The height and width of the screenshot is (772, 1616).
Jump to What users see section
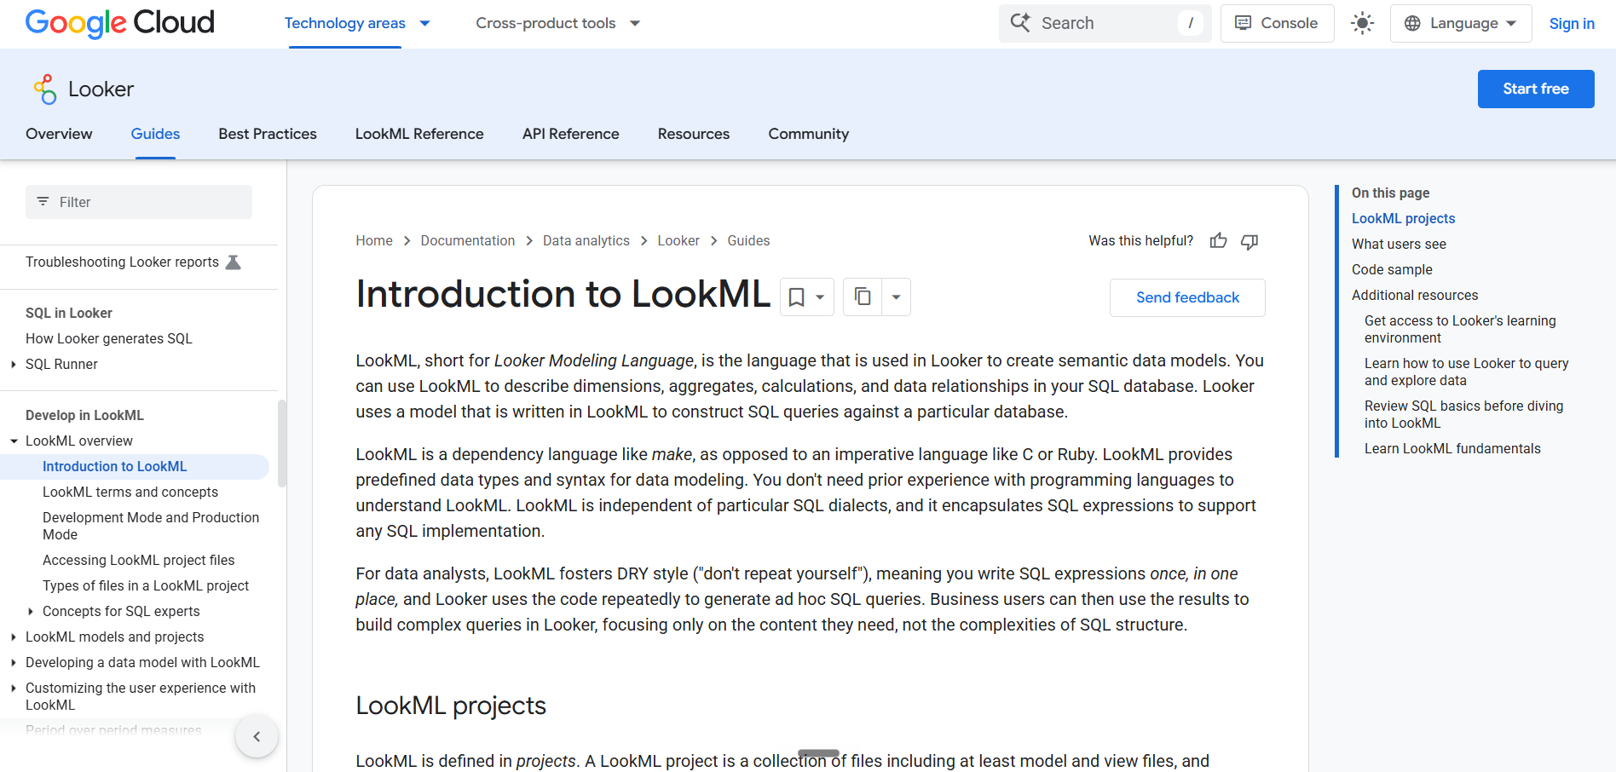click(x=1399, y=245)
